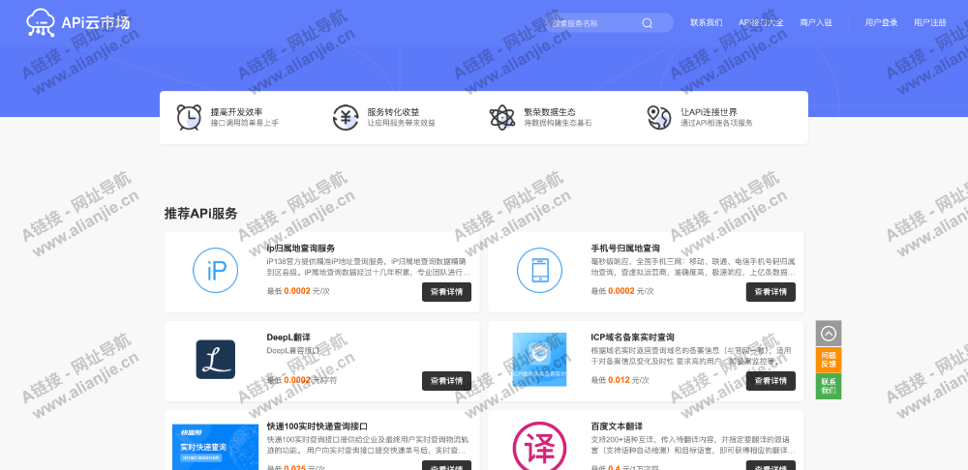View details for 手机号归属地查询
The image size is (968, 470).
click(771, 292)
